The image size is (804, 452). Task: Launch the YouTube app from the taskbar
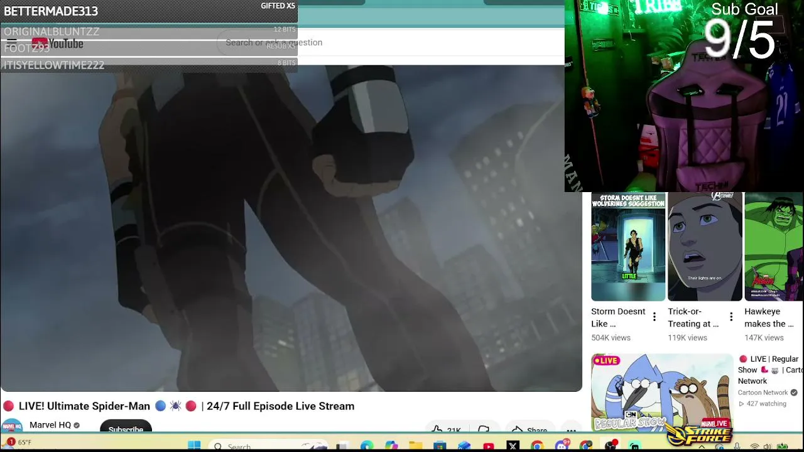click(489, 446)
